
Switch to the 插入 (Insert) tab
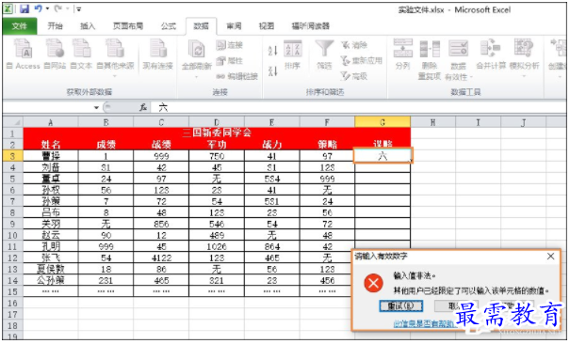click(x=88, y=26)
